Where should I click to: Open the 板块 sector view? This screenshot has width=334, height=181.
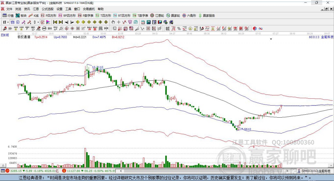[21, 16]
